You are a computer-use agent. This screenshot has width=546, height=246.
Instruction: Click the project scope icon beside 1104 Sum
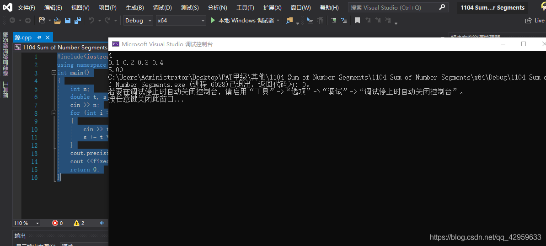click(18, 47)
